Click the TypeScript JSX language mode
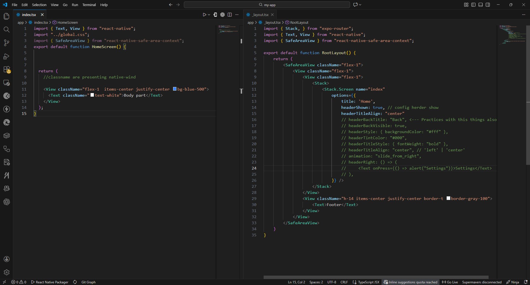Screen dimensions: 530x285 pyautogui.click(x=368, y=282)
